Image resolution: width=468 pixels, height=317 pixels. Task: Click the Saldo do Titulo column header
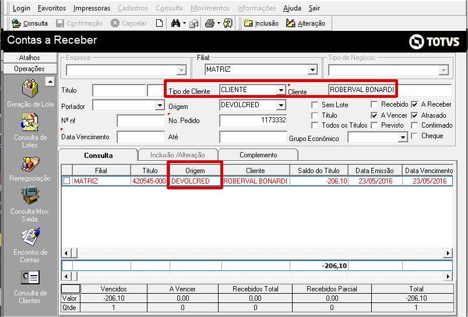[319, 170]
